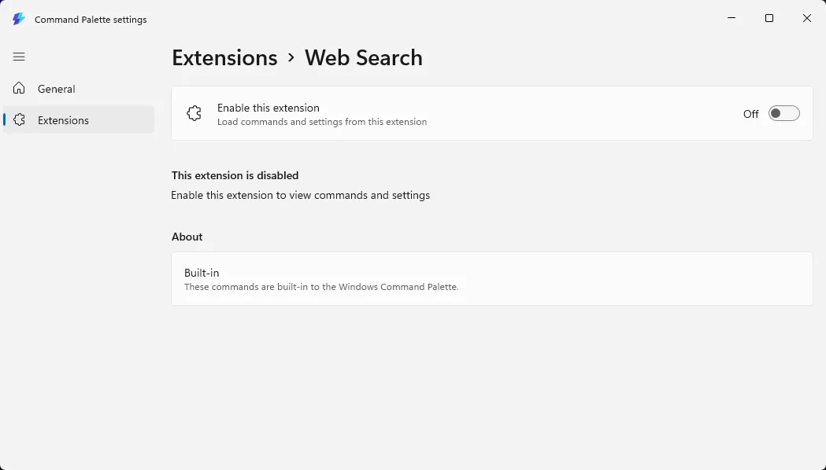Click the Off label next to toggle
Viewport: 826px width, 470px height.
tap(750, 114)
